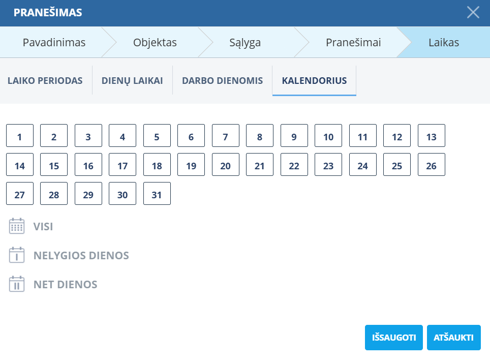This screenshot has width=490, height=364.
Task: Go to the Objektas wizard step
Action: (155, 42)
